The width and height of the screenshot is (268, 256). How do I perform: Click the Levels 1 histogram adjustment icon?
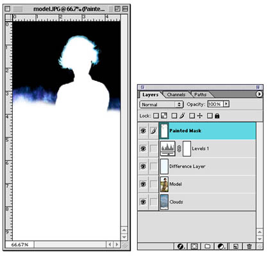(x=168, y=148)
